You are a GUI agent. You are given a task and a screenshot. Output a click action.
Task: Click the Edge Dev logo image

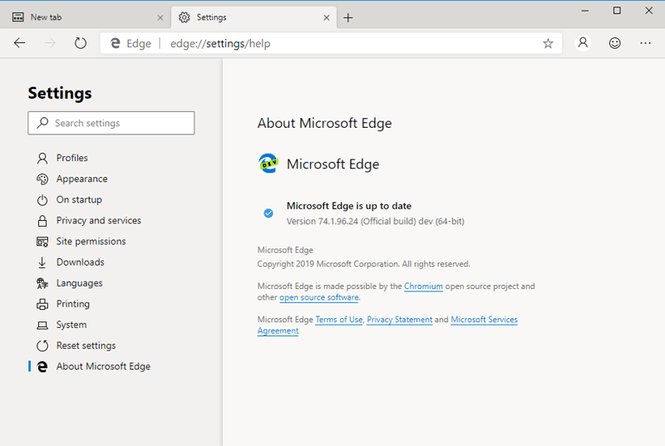268,164
